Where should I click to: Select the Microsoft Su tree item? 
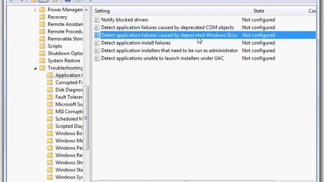pos(69,105)
